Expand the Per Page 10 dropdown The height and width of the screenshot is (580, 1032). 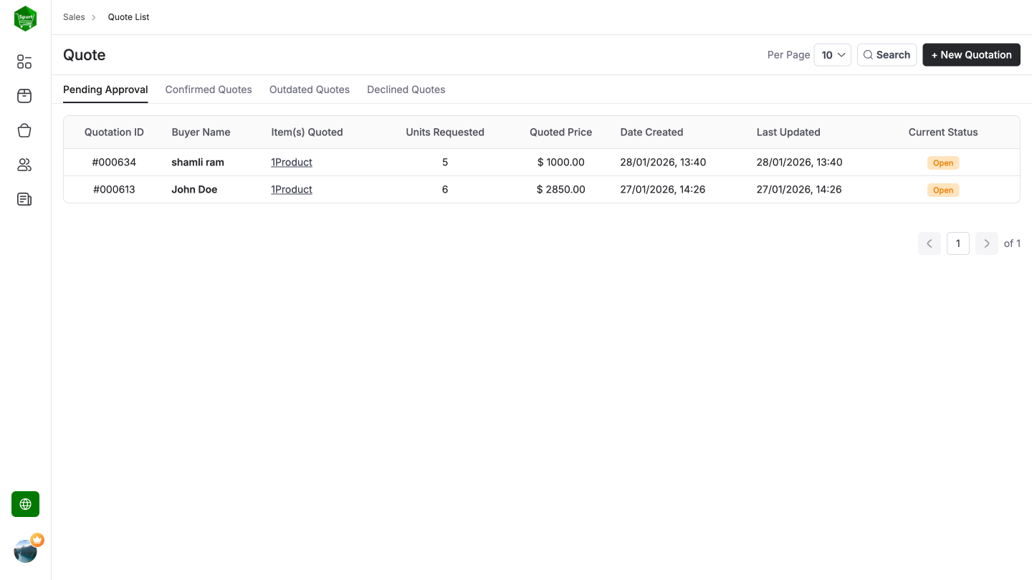pyautogui.click(x=833, y=55)
